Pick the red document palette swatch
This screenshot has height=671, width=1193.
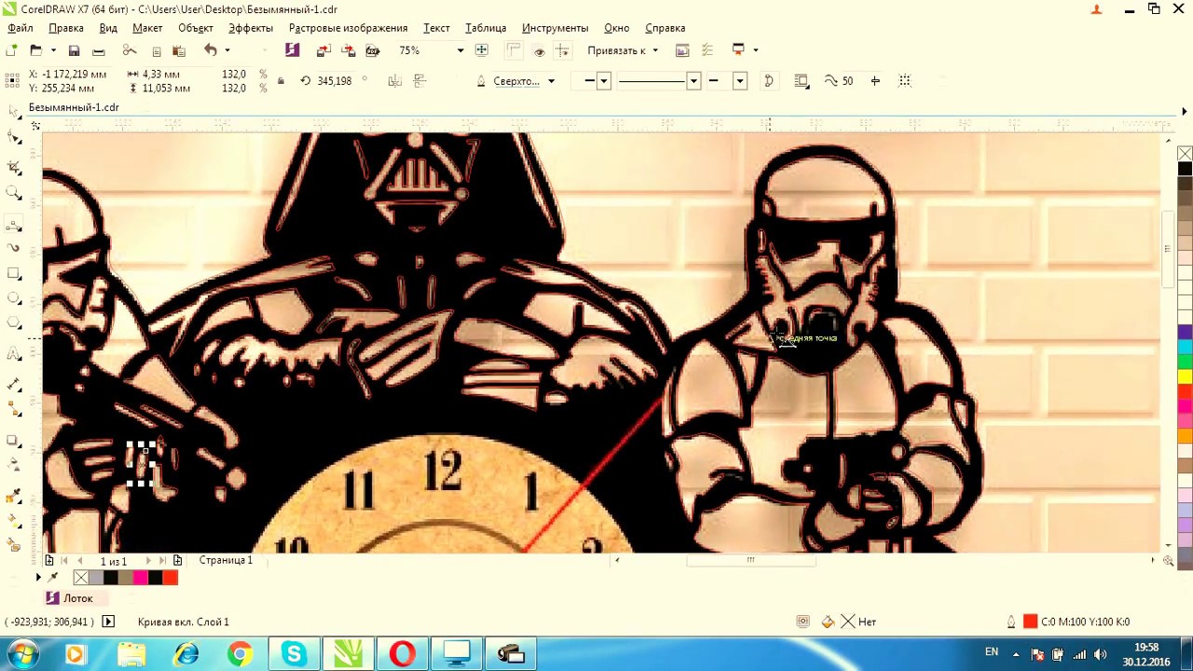(170, 578)
